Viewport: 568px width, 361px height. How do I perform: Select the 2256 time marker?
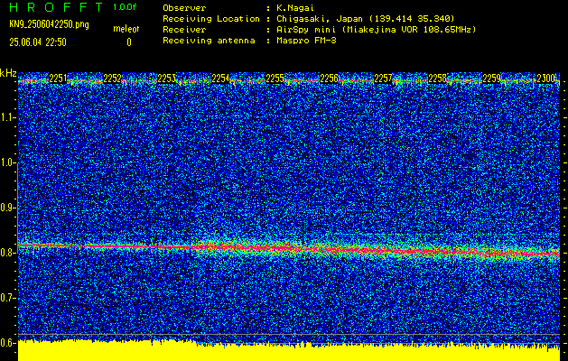pyautogui.click(x=329, y=79)
